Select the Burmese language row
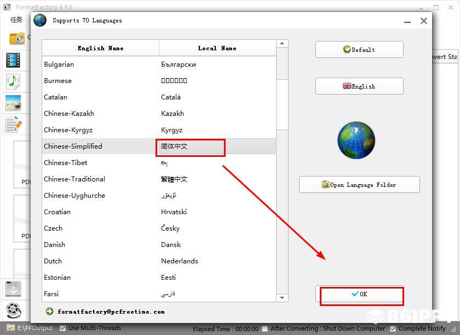 (x=159, y=81)
